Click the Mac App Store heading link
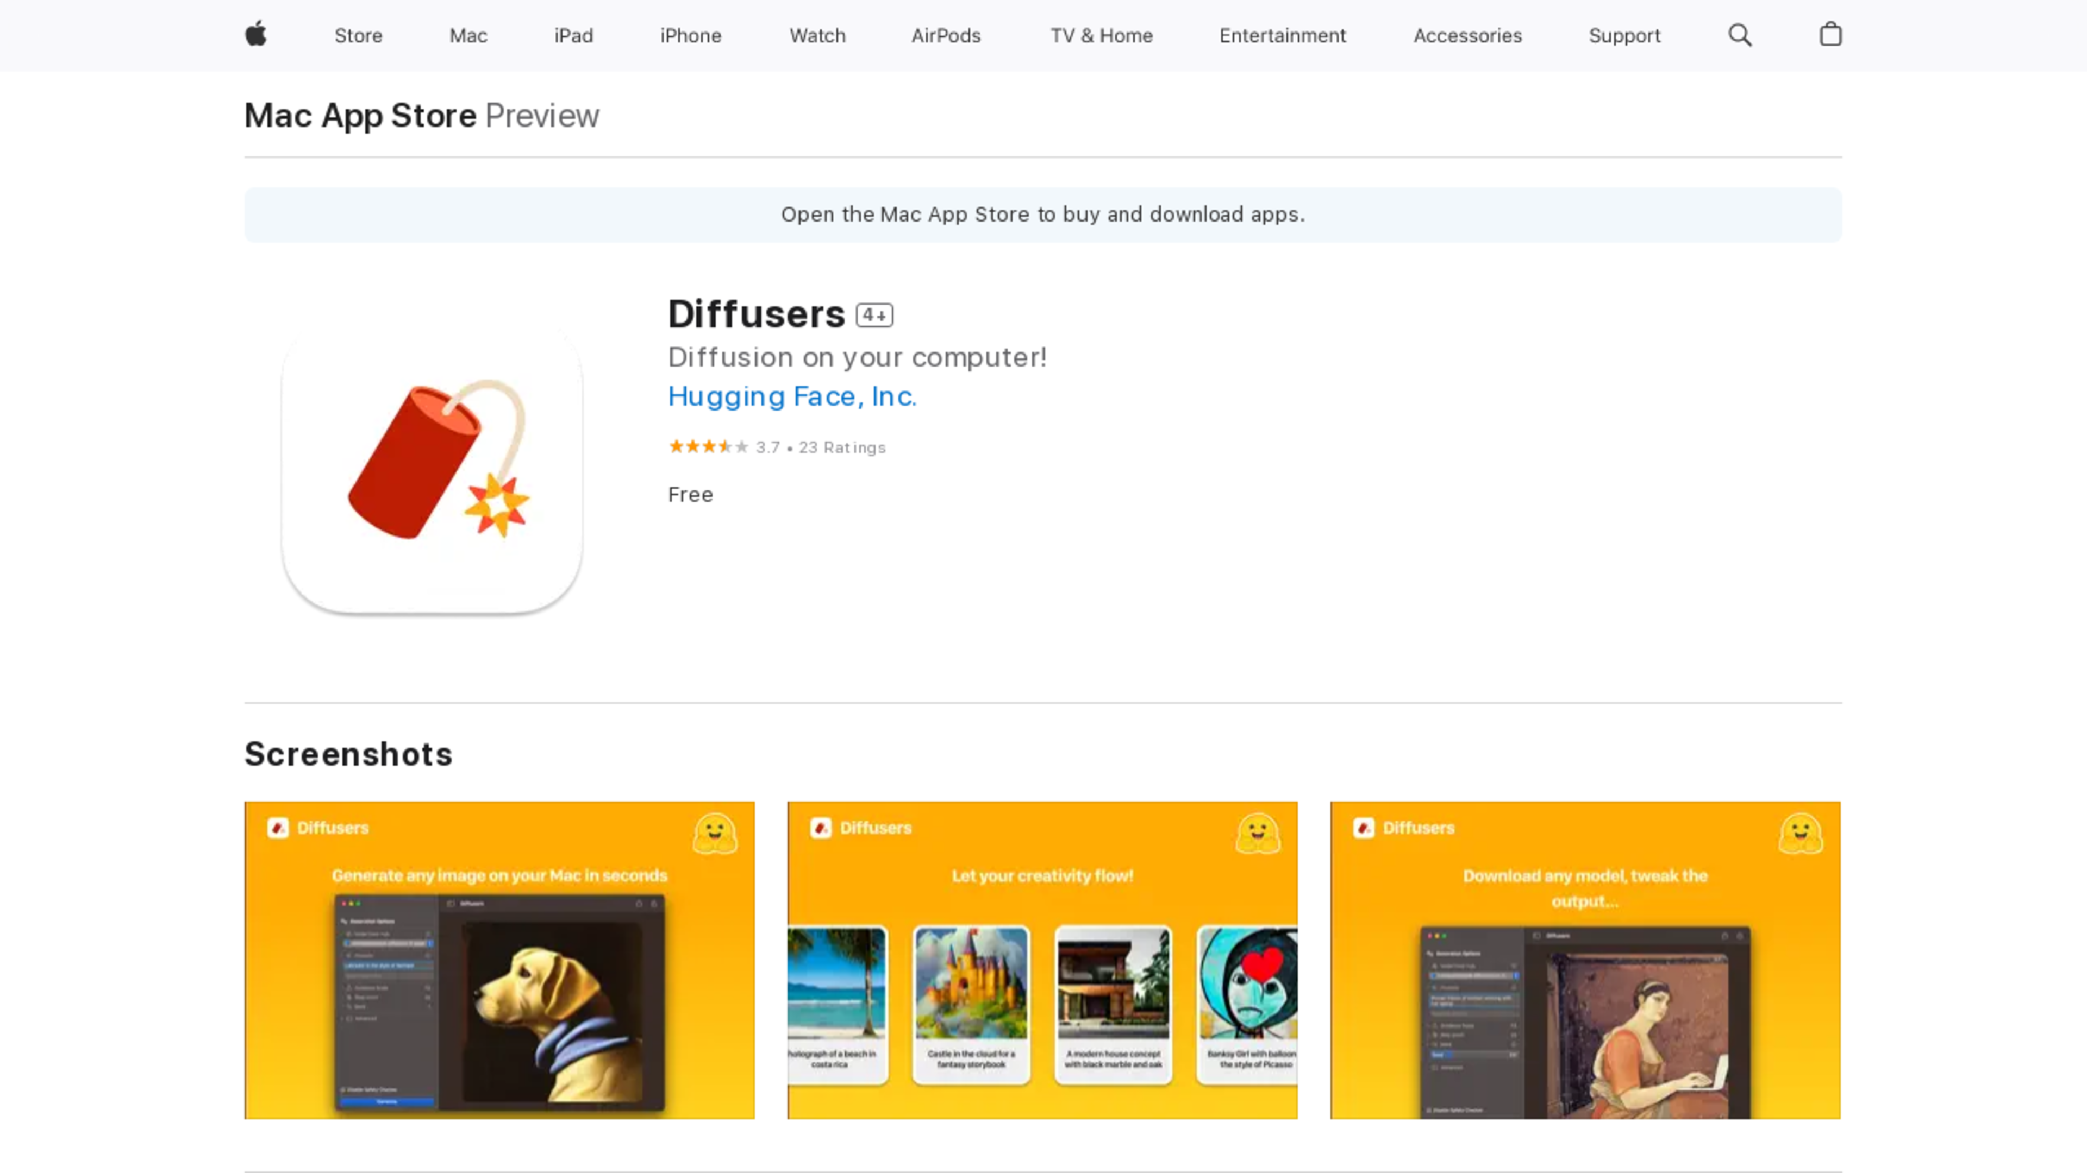Screen dimensions: 2087x1173 click(360, 116)
